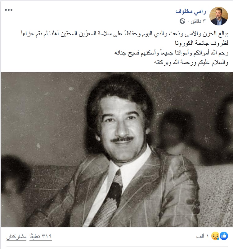Click the line starting رحم الله أمواتكم
This screenshot has width=233, height=249.
(x=172, y=53)
